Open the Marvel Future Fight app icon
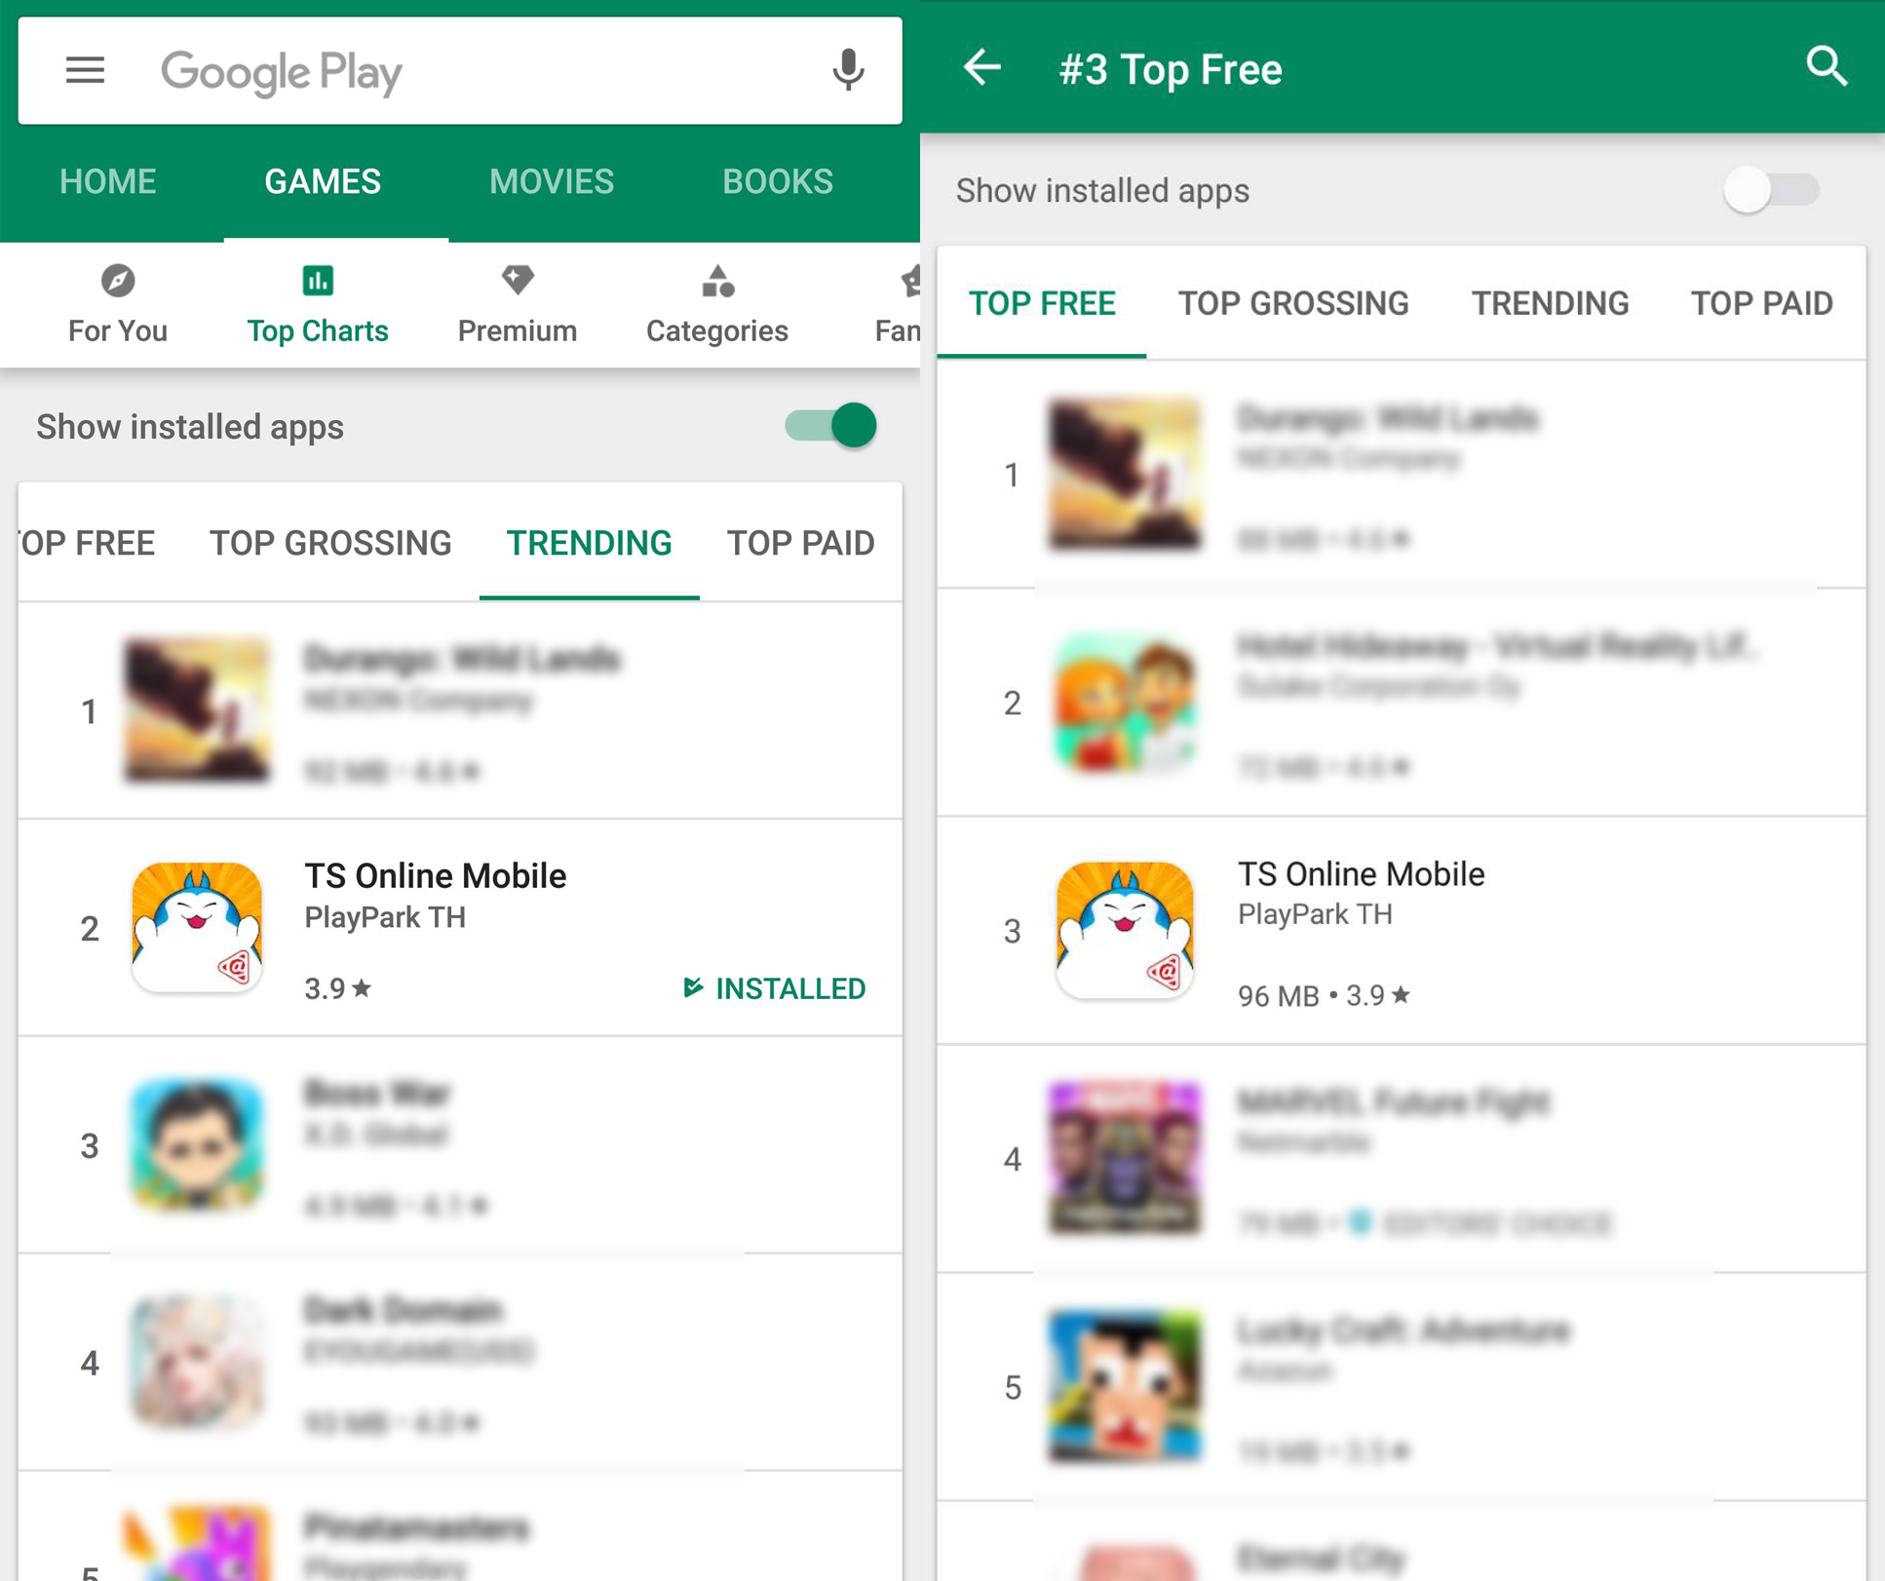Viewport: 1885px width, 1581px height. pyautogui.click(x=1125, y=1158)
